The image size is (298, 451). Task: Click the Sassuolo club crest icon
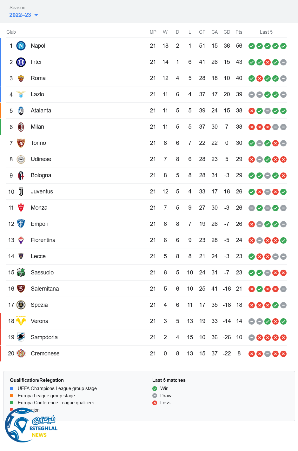(x=21, y=273)
